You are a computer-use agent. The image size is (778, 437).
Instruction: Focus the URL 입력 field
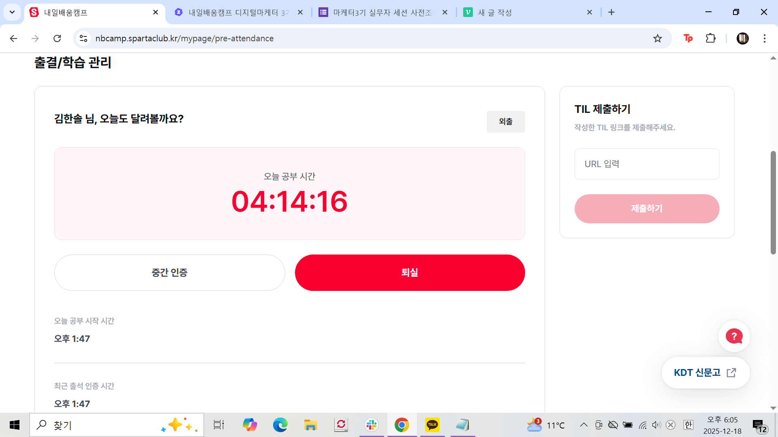(647, 164)
